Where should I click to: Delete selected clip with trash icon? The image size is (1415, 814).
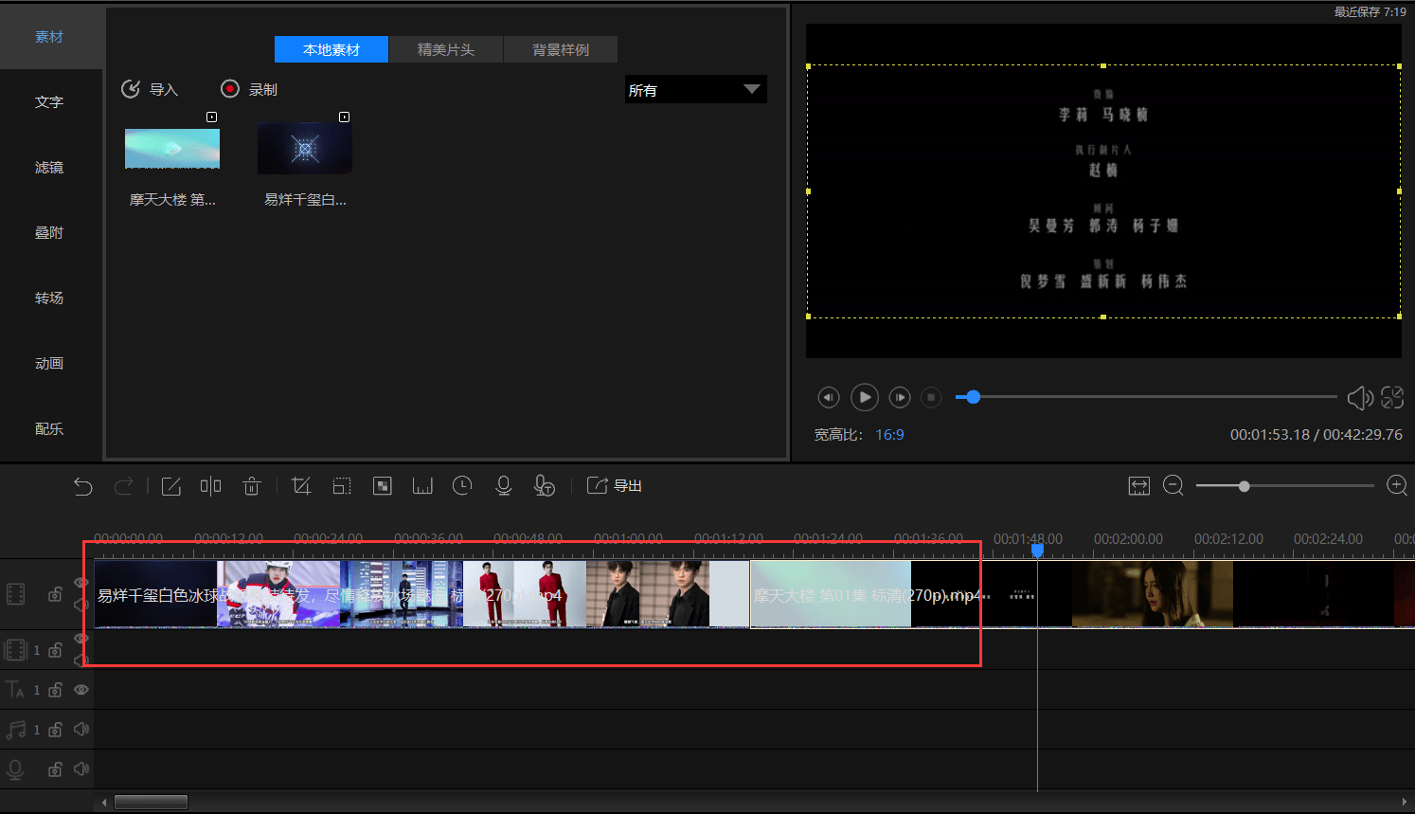(251, 486)
